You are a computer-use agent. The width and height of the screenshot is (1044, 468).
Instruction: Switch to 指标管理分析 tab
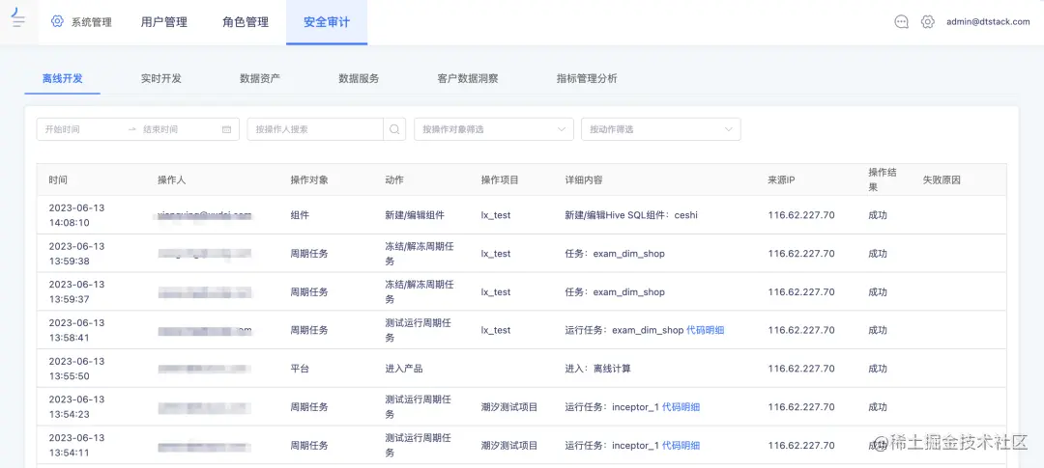tap(587, 78)
